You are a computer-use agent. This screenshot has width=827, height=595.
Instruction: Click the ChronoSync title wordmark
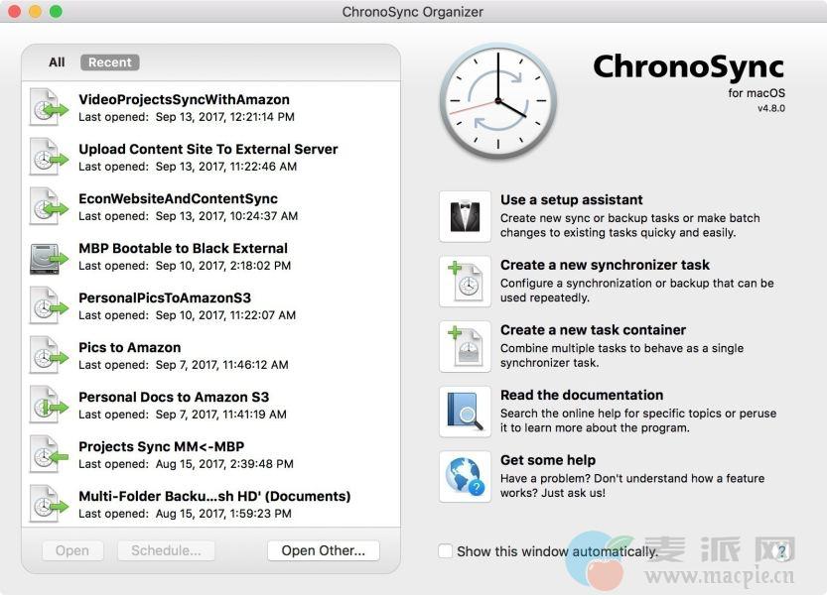[688, 68]
